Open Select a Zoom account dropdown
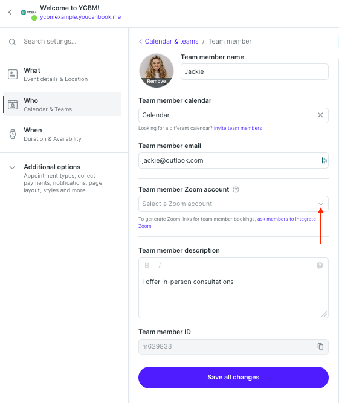 (233, 204)
